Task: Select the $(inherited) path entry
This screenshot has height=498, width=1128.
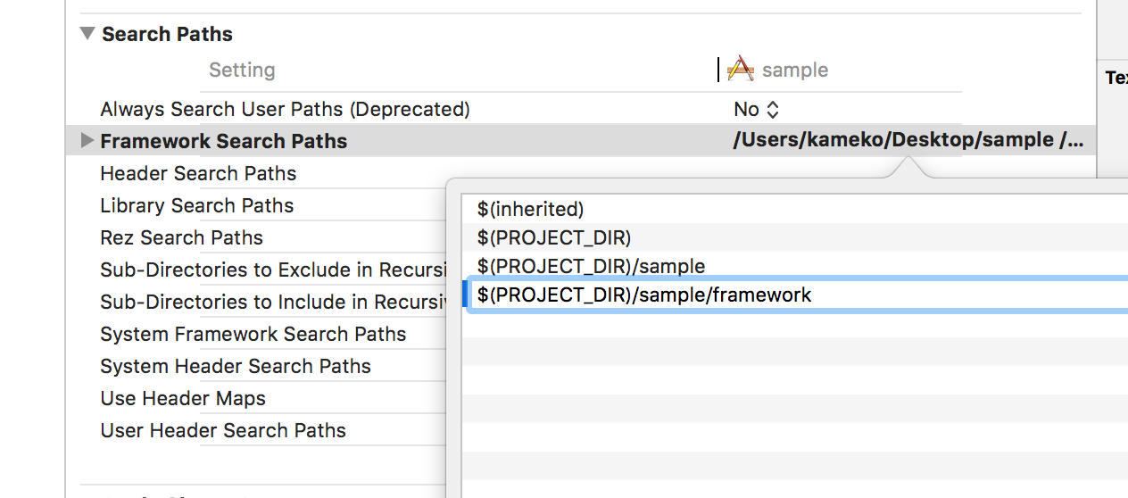Action: tap(530, 210)
